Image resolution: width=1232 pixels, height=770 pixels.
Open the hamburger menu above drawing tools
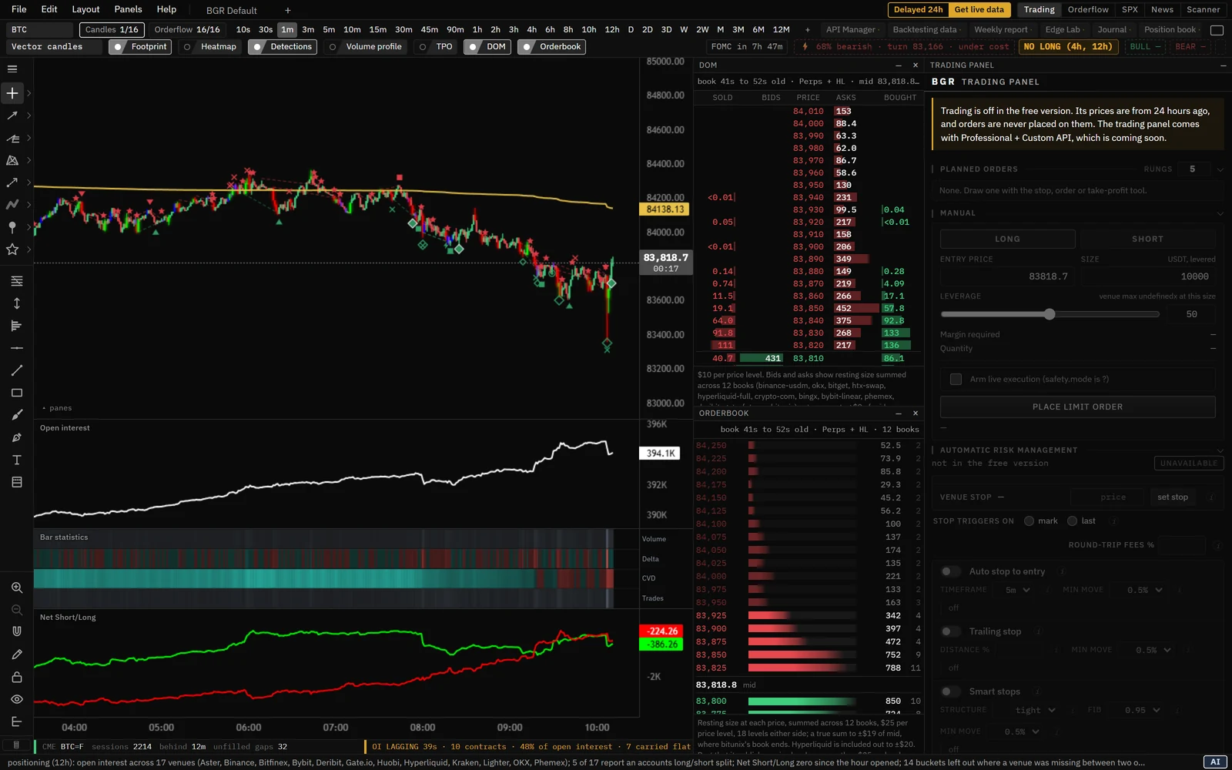tap(12, 69)
